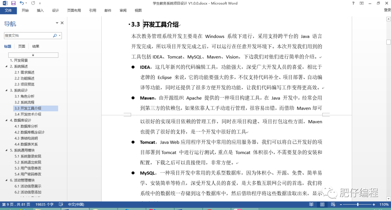The width and height of the screenshot is (391, 210).
Task: Go to heading 3.1 角色分析
Action: point(25,96)
